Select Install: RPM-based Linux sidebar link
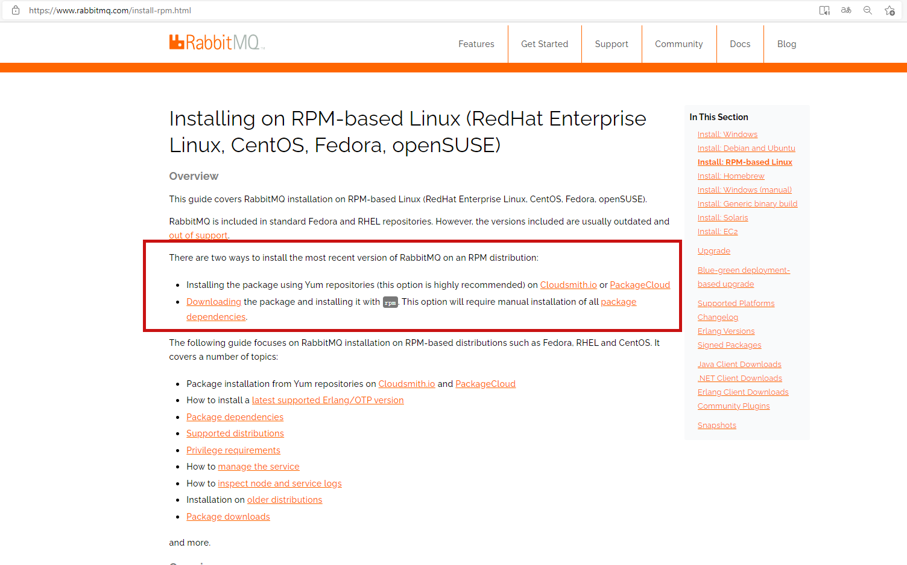Screen dimensions: 907x565 [745, 162]
